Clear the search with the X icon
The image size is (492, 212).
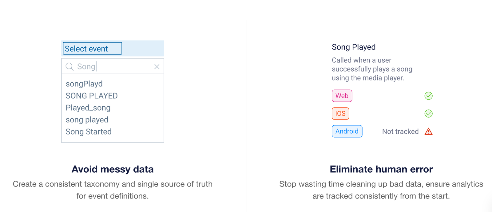pyautogui.click(x=157, y=67)
